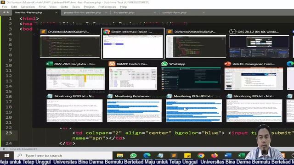The width and height of the screenshot is (294, 165).
Task: Click the Notepad icon beside Monitoring BPS.txt
Action: (229, 96)
